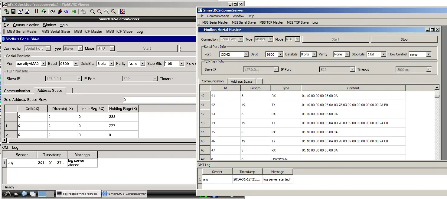Switch to Communication tab in Serial Slave window

click(17, 91)
